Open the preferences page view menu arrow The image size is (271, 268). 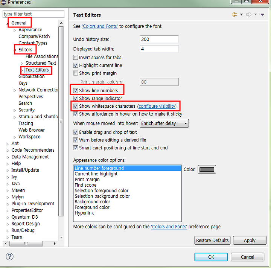pyautogui.click(x=262, y=15)
